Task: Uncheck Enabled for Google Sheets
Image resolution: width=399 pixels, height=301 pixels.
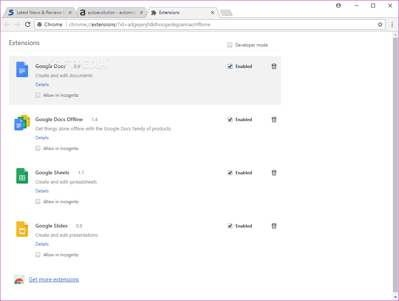Action: pyautogui.click(x=230, y=173)
